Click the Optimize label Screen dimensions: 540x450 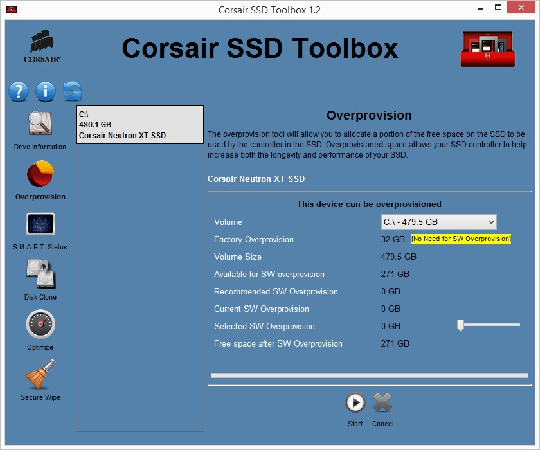pos(40,347)
